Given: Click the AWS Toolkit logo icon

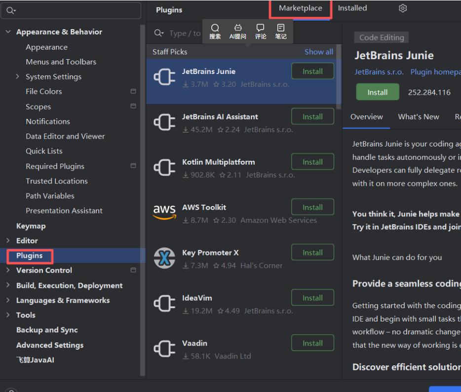Looking at the screenshot, I should click(164, 213).
